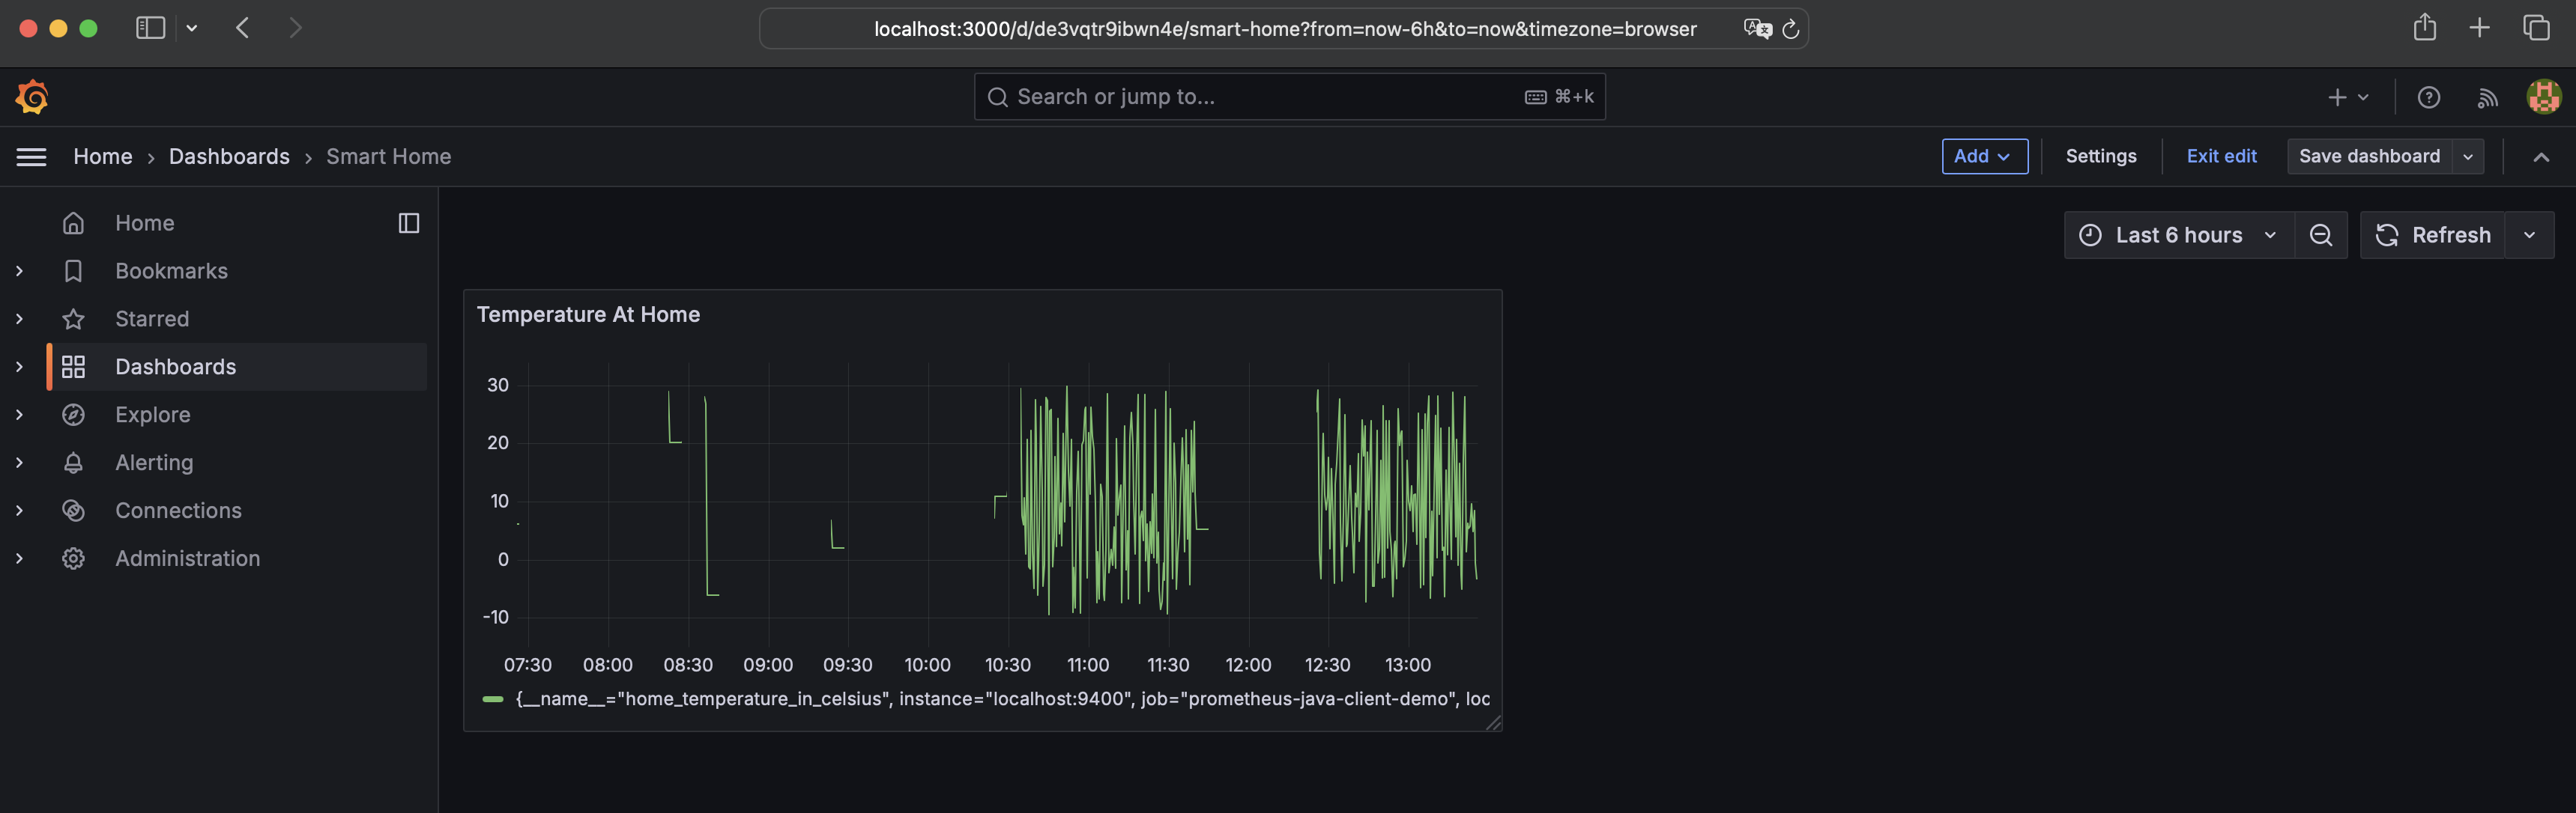Expand the Administration section chevron
The height and width of the screenshot is (813, 2576).
click(x=19, y=558)
